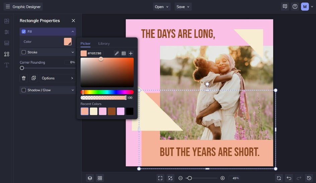
Task: Click the Graphic Designer title label
Action: tap(26, 7)
